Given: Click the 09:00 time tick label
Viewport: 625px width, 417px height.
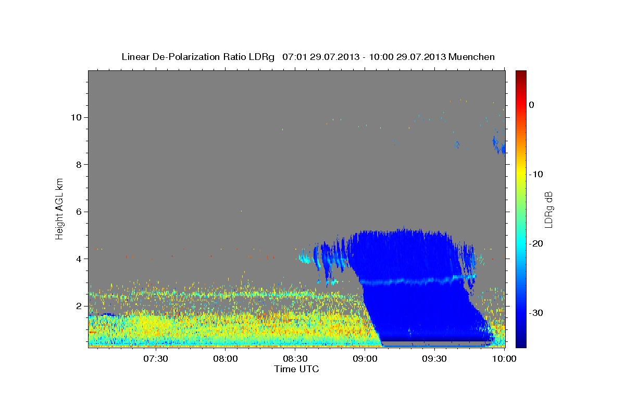Looking at the screenshot, I should point(365,359).
